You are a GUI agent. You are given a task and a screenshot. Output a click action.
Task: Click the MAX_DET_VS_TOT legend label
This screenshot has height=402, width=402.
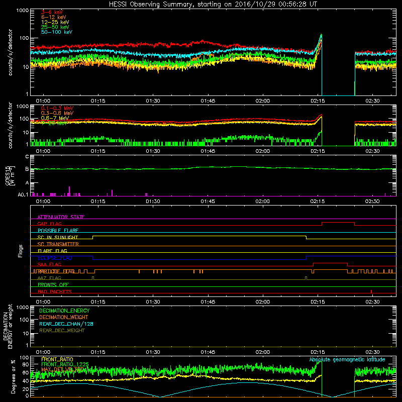point(62,369)
